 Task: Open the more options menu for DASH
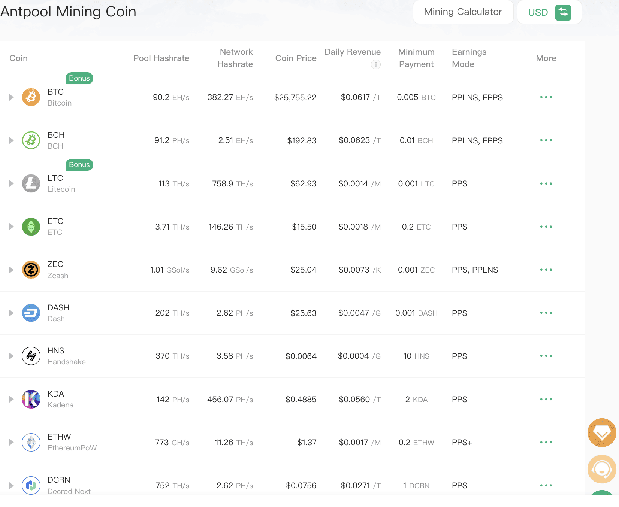coord(546,313)
